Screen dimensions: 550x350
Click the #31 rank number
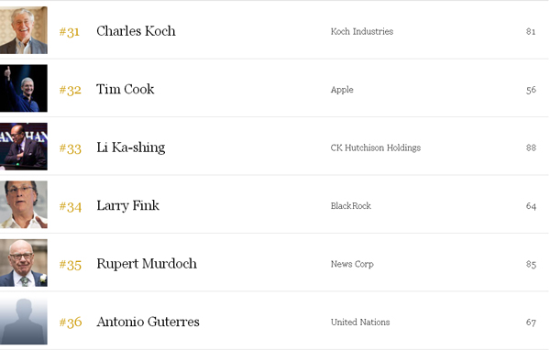pyautogui.click(x=70, y=32)
